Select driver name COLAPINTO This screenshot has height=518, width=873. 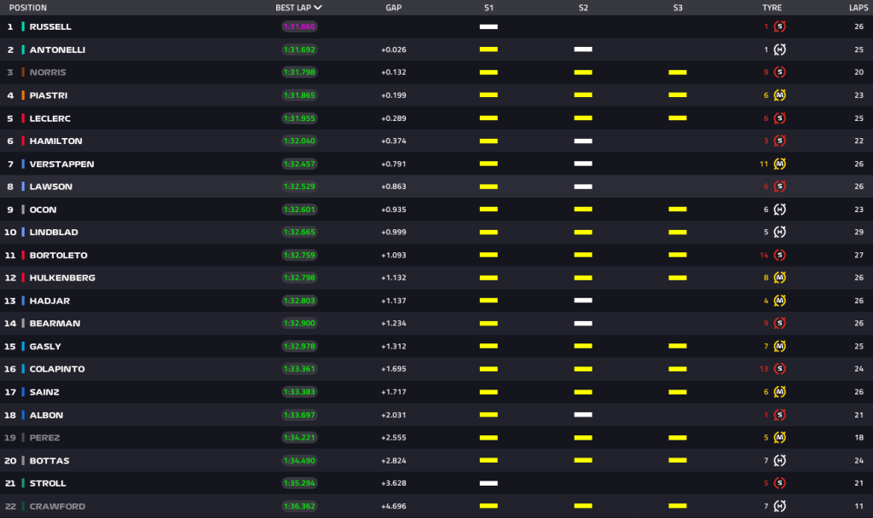click(x=57, y=369)
